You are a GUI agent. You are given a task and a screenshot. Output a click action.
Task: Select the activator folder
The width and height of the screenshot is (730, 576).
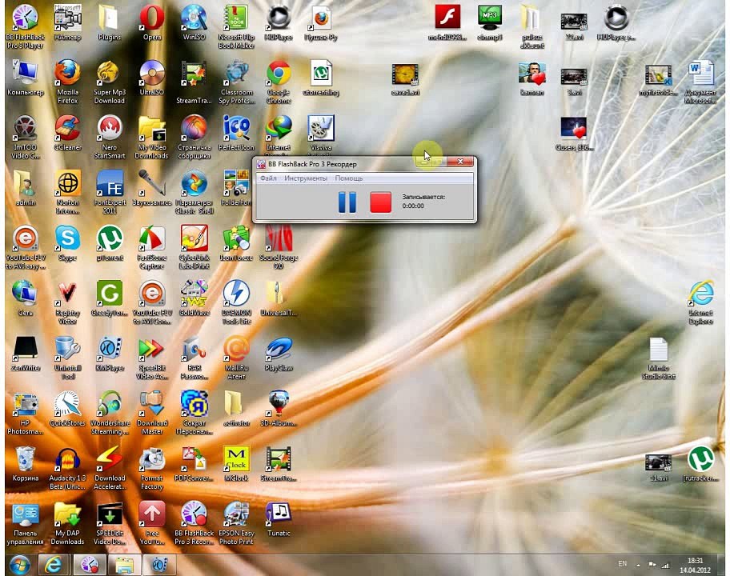click(x=236, y=409)
